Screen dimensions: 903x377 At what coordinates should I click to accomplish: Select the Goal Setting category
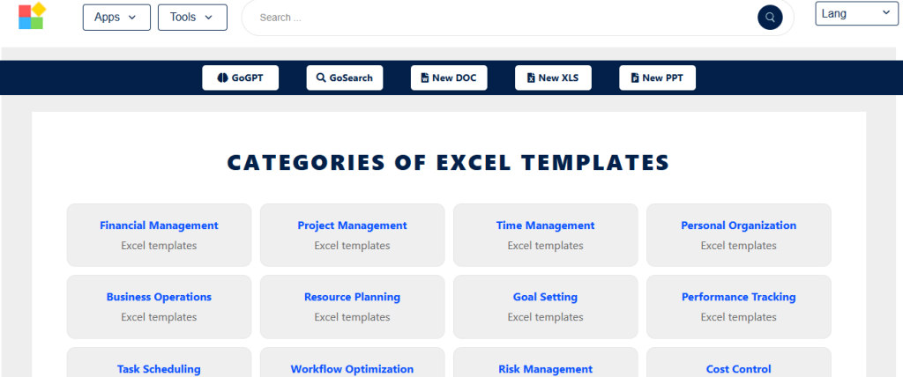coord(545,307)
